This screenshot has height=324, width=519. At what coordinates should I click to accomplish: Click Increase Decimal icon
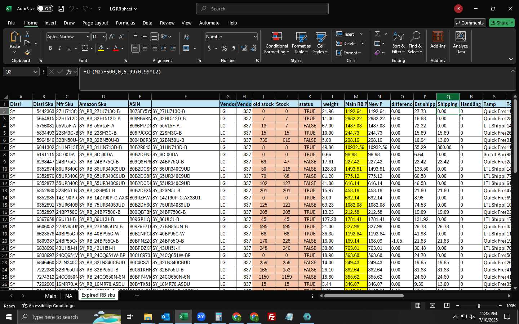click(244, 48)
